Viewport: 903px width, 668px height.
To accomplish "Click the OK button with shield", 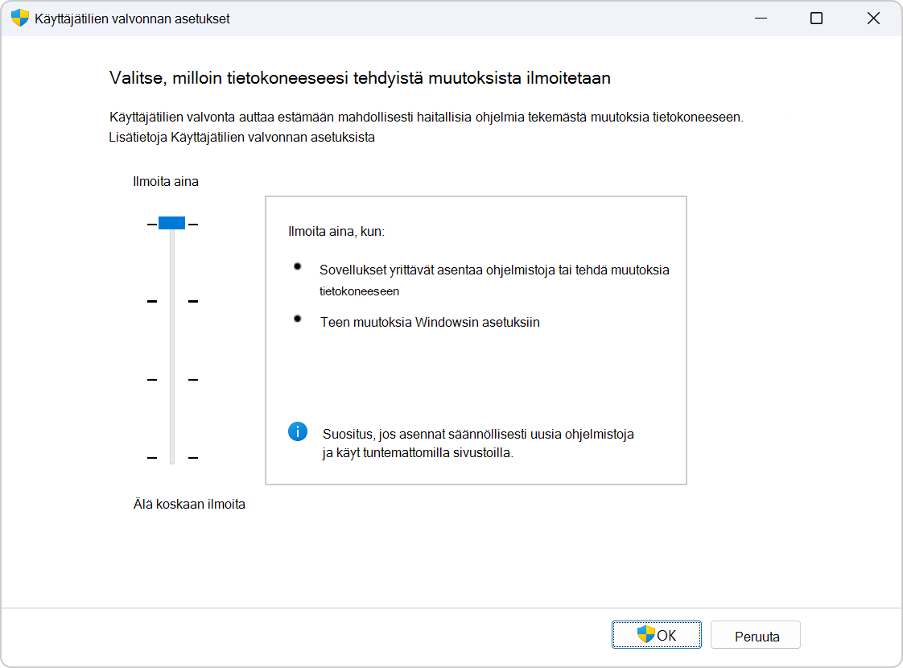I will [x=656, y=634].
